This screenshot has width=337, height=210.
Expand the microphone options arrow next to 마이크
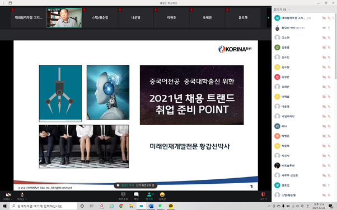tap(26, 199)
